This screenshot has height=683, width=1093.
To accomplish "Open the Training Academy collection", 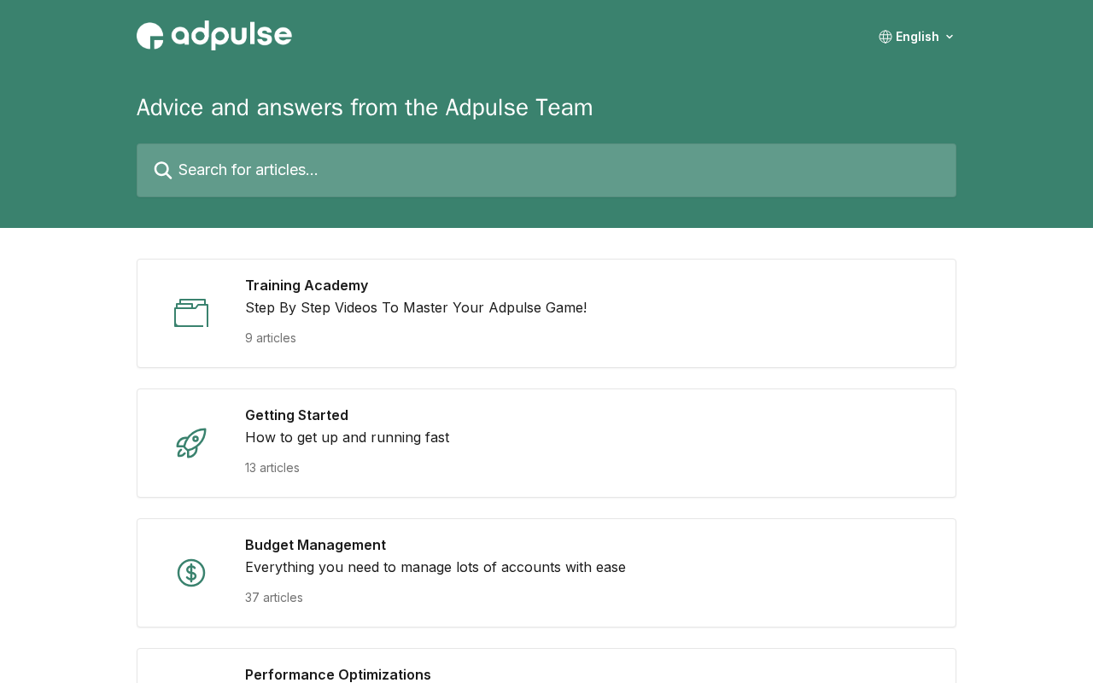I will 307,285.
